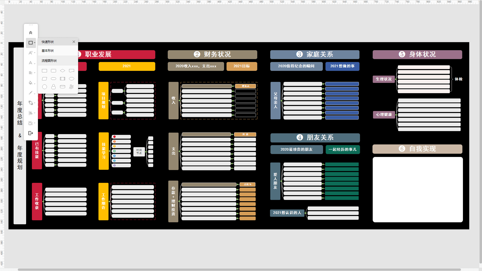Pick the document shape with wavy bottom
The image size is (482, 271).
pos(72,71)
